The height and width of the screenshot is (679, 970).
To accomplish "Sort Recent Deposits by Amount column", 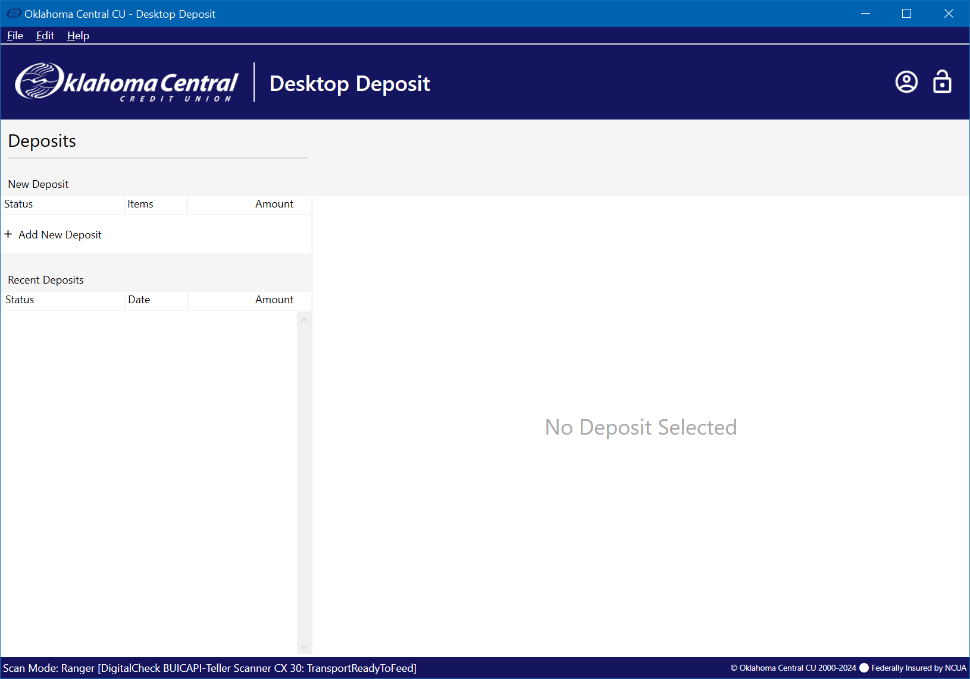I will coord(250,300).
